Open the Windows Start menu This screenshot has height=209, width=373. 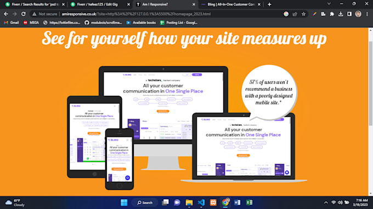124,202
